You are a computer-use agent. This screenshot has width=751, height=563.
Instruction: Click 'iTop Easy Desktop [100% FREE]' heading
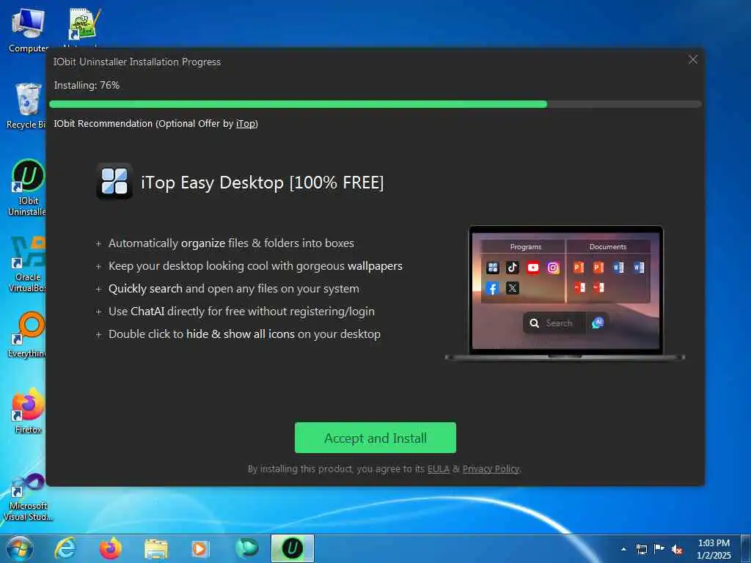tap(262, 183)
